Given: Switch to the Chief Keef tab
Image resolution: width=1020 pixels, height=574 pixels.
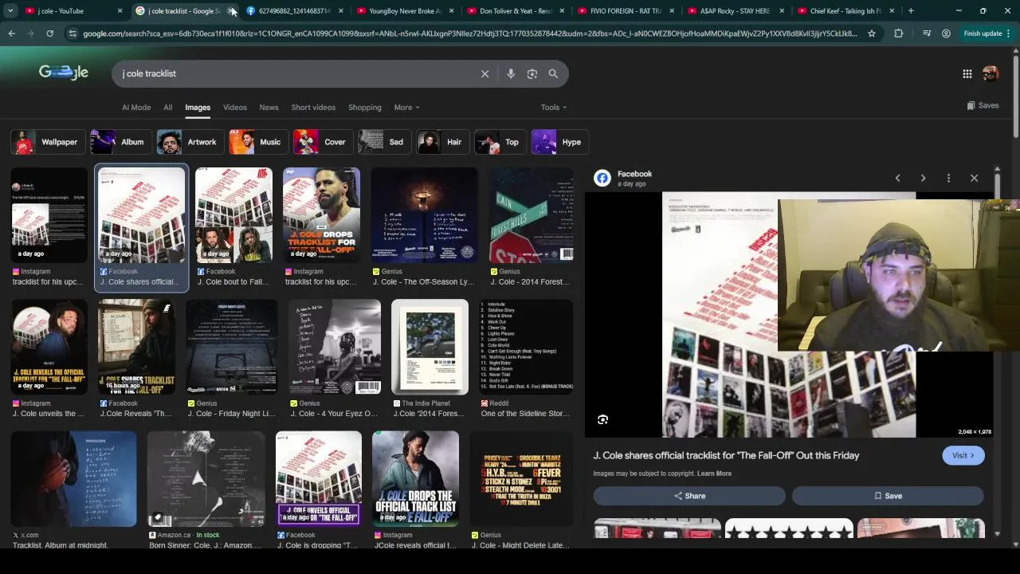Looking at the screenshot, I should click(x=845, y=10).
